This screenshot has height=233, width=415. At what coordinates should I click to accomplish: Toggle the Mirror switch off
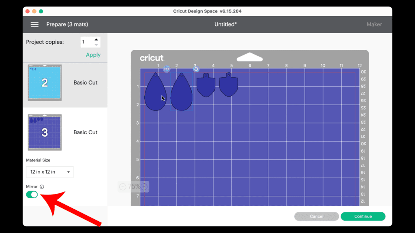click(x=32, y=195)
